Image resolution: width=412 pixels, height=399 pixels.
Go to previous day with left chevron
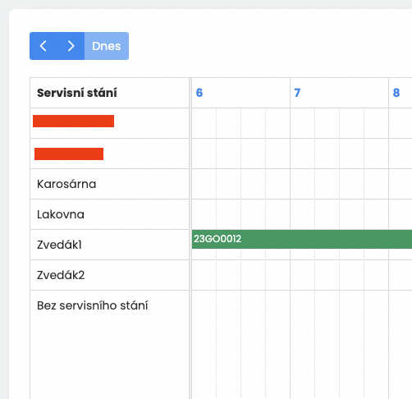(43, 46)
